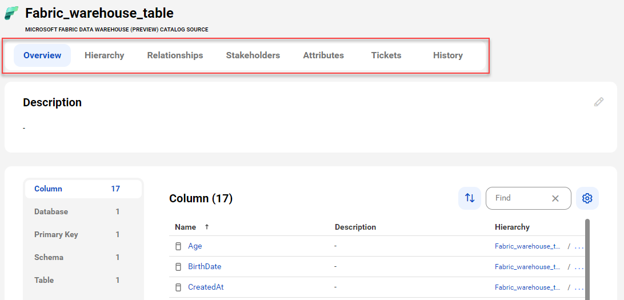Image resolution: width=624 pixels, height=300 pixels.
Task: Select Database in the asset type list
Action: (x=83, y=211)
